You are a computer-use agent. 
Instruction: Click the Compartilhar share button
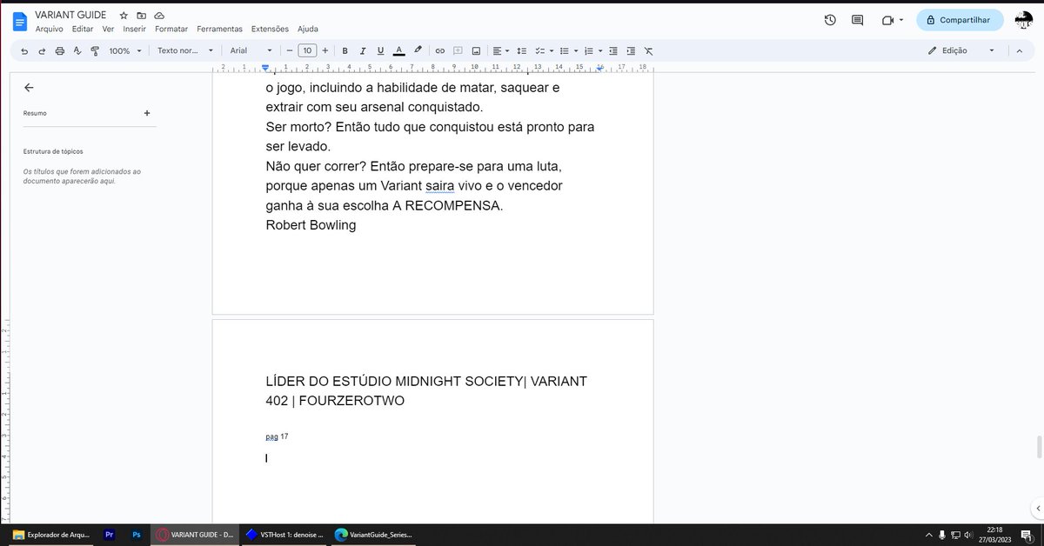959,20
